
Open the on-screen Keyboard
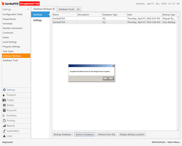pyautogui.click(x=8, y=142)
